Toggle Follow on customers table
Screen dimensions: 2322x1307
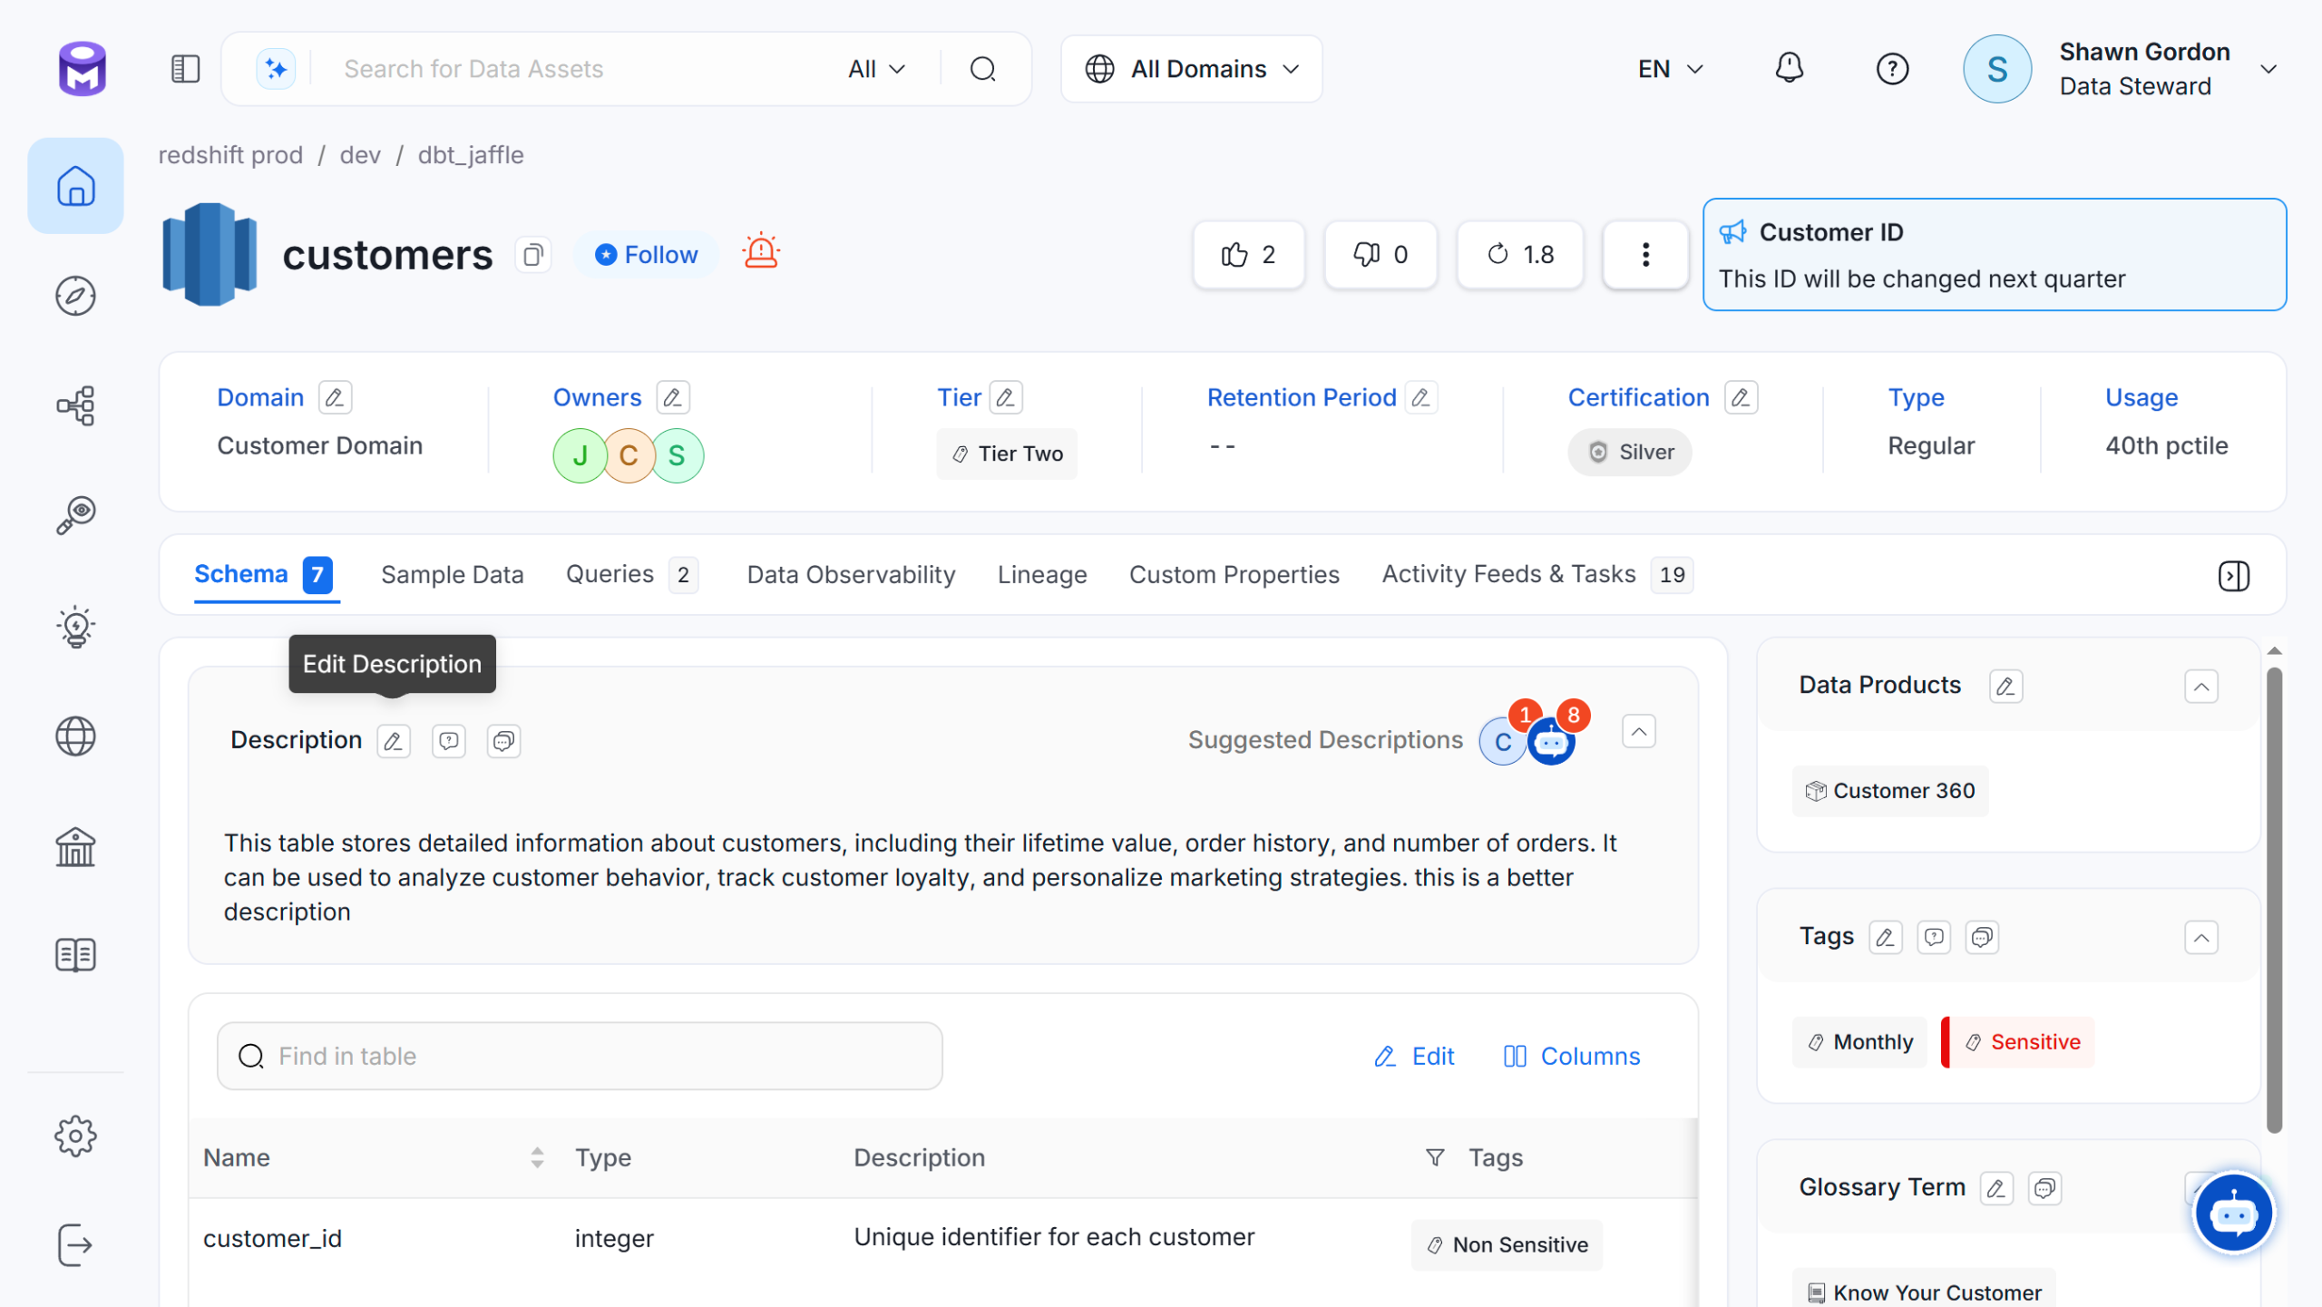coord(647,255)
